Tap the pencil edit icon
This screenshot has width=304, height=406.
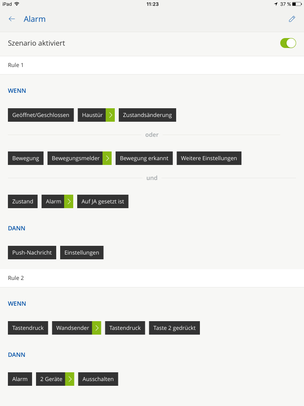point(292,19)
